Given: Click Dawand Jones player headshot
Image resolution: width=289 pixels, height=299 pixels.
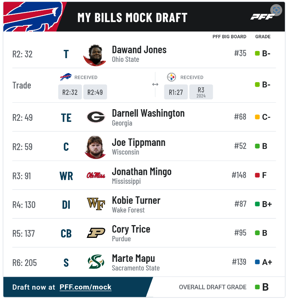Looking at the screenshot, I should click(95, 55).
